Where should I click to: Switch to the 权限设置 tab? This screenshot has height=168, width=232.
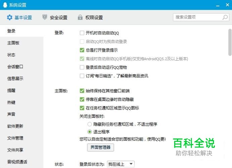90,17
